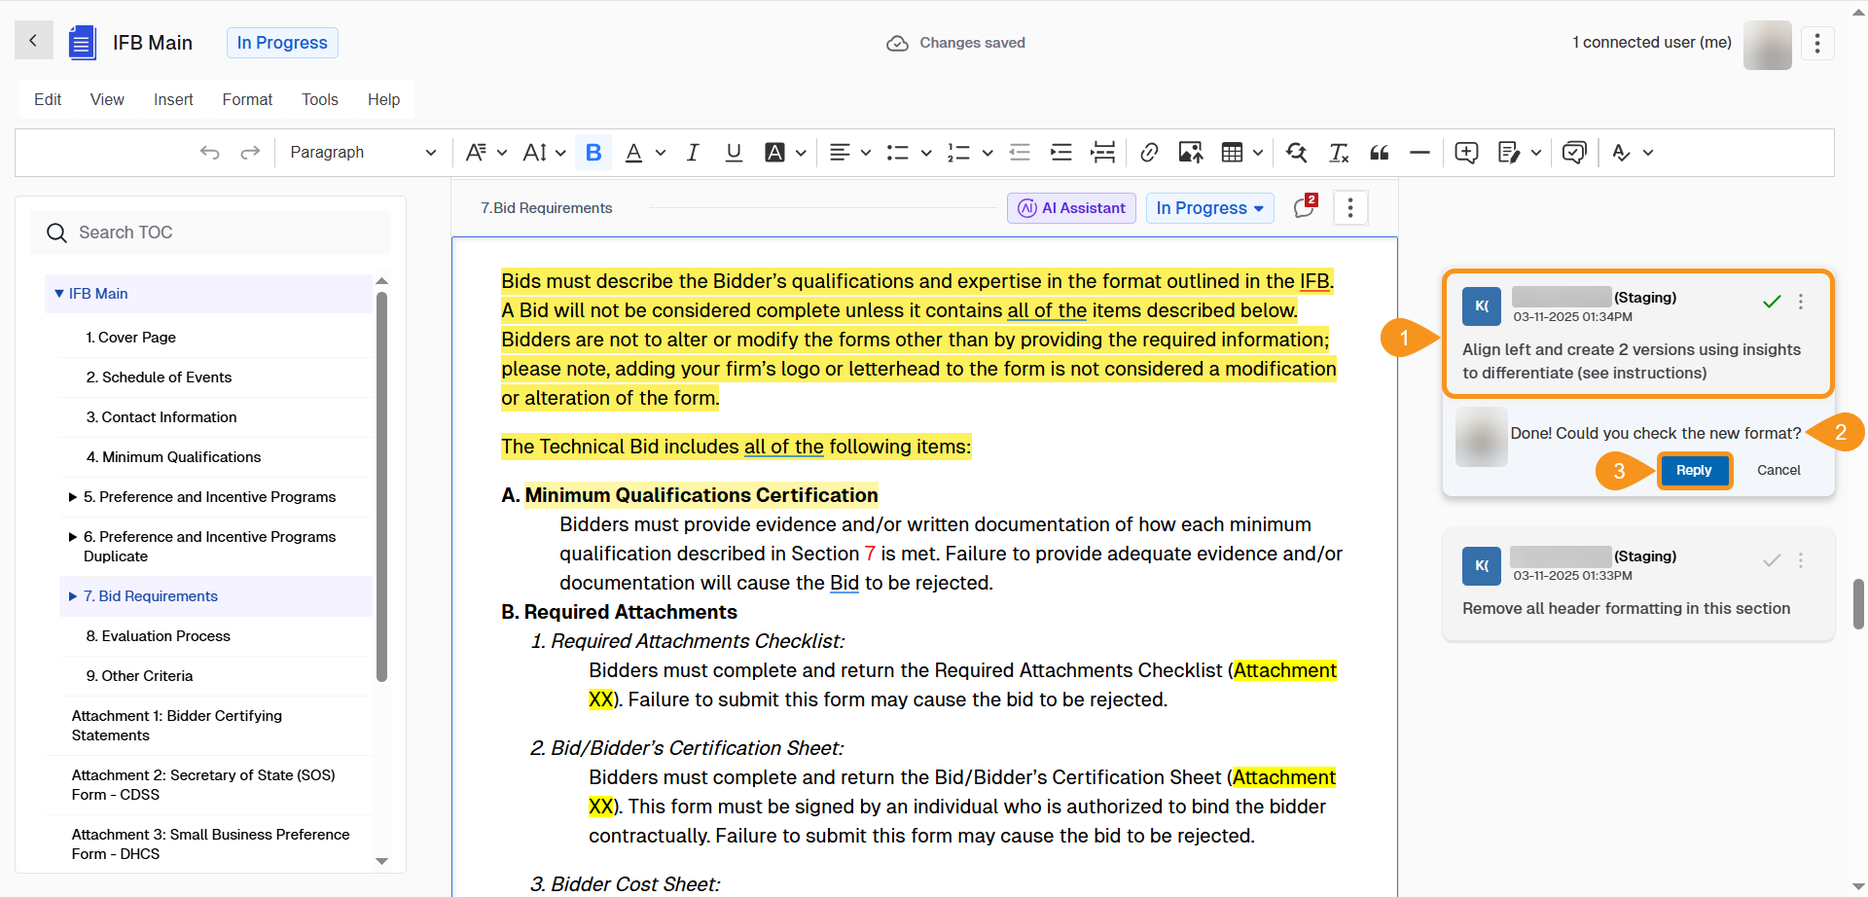1868x897 pixels.
Task: Open the section comments icon with badge
Action: pos(1304,207)
